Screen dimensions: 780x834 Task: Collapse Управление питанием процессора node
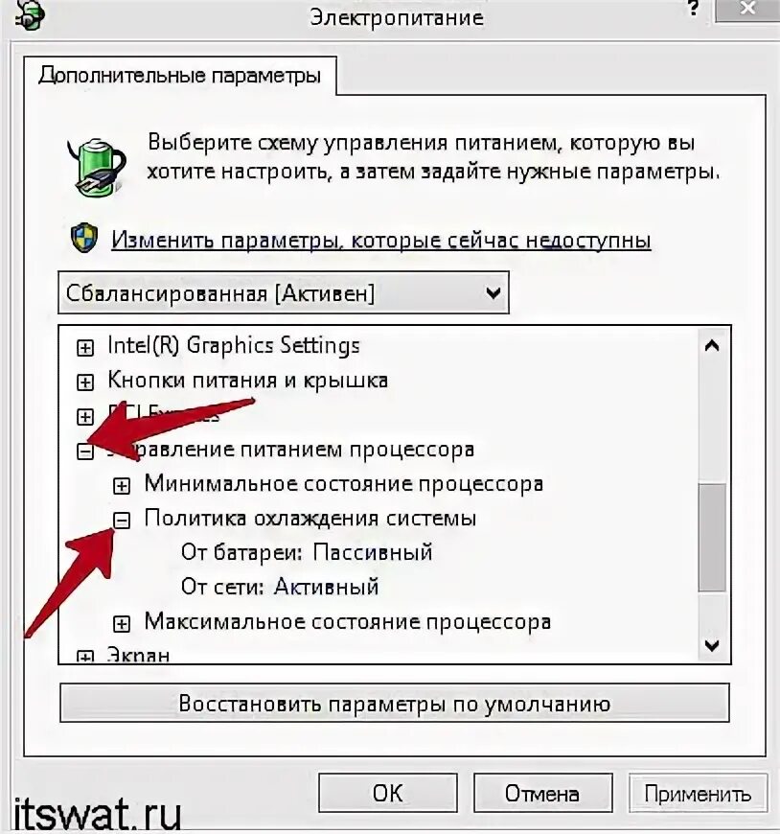coord(85,452)
